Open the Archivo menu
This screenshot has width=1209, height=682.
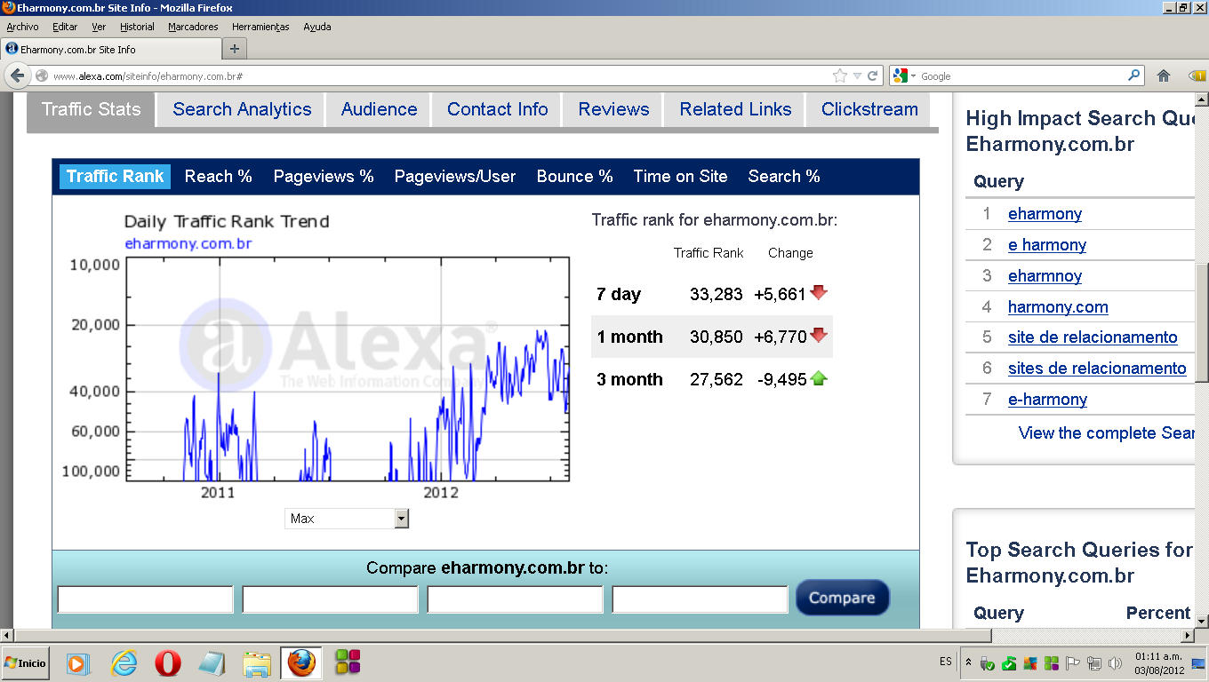(x=22, y=27)
